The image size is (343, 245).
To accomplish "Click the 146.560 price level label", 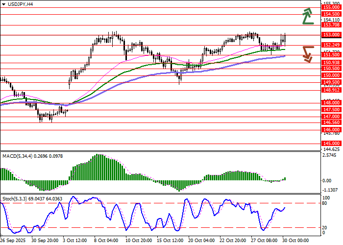I will (332, 122).
